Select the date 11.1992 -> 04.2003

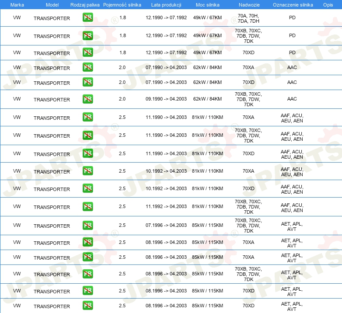[166, 206]
